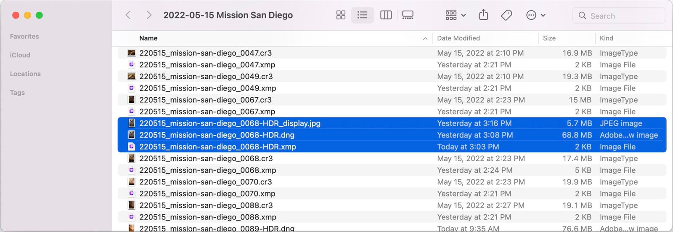Select iCloud section in sidebar
Viewport: 673px width, 232px height.
[20, 55]
